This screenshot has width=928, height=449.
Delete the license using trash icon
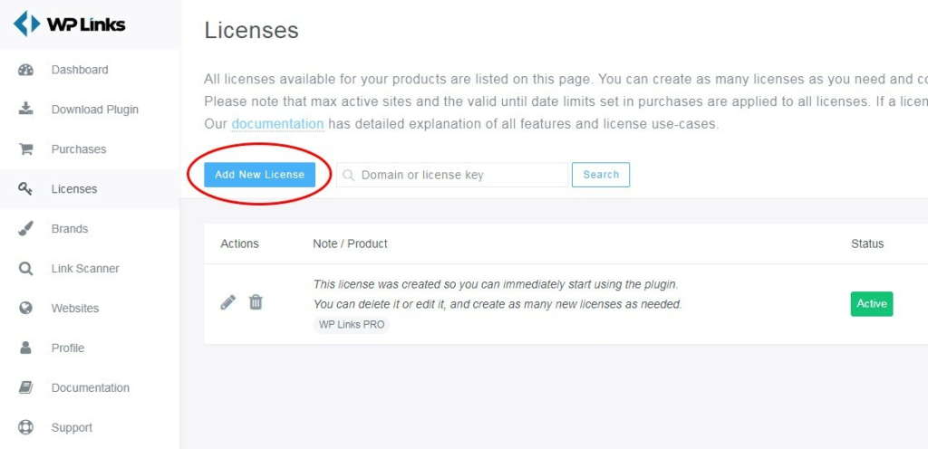tap(256, 302)
